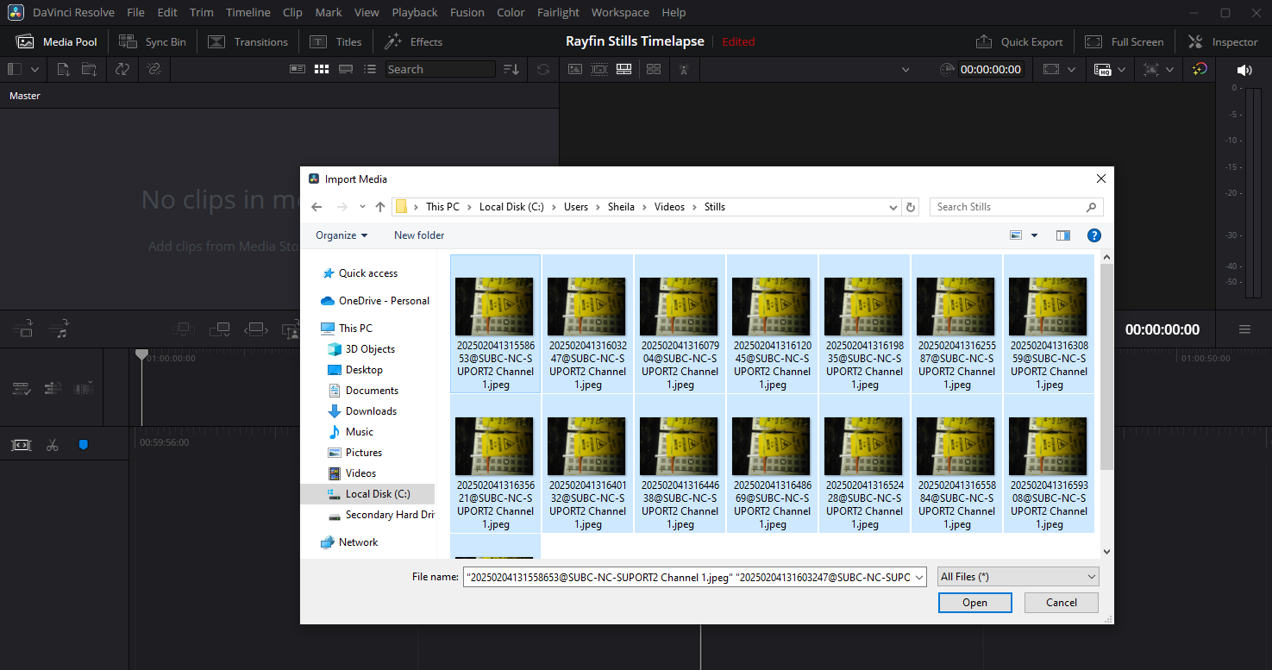Refresh the Stills folder listing
1272x670 pixels.
(911, 207)
